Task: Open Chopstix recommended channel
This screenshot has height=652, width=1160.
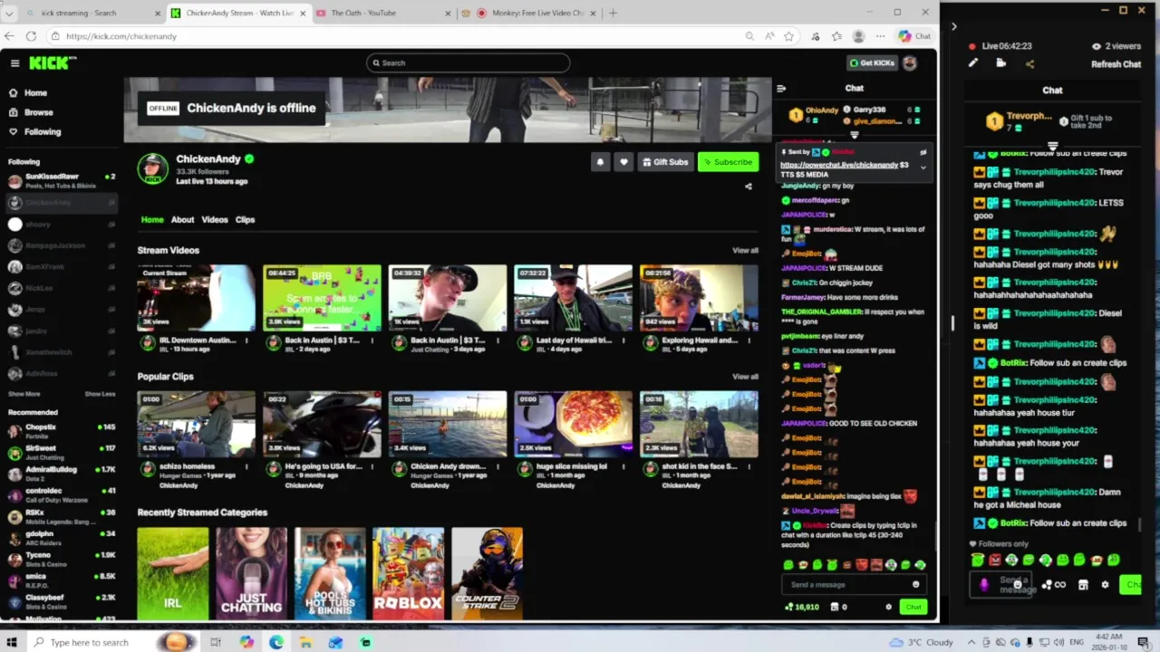Action: click(x=62, y=431)
